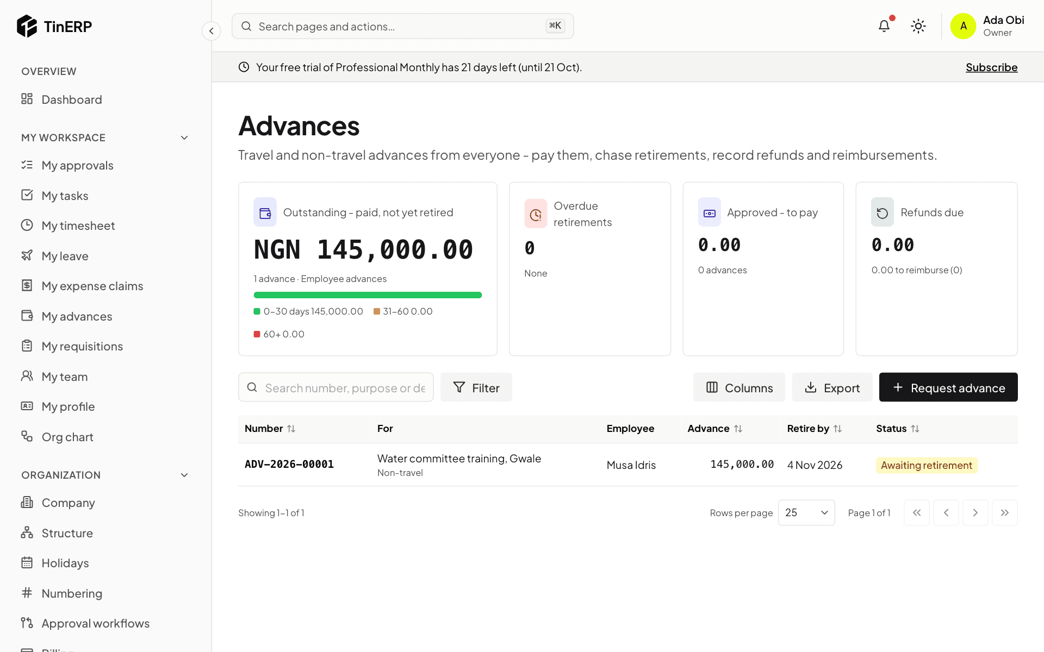Screen dimensions: 1044x652
Task: Open the Ada Obi avatar
Action: click(x=963, y=26)
